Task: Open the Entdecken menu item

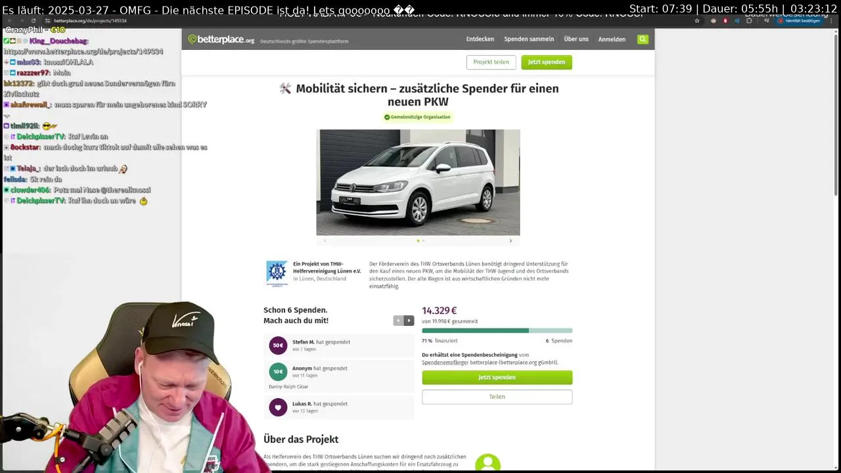Action: pos(480,39)
